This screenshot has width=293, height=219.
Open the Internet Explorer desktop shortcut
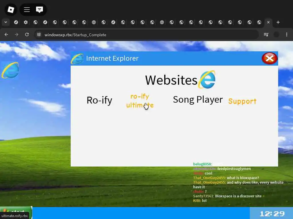pos(10,70)
